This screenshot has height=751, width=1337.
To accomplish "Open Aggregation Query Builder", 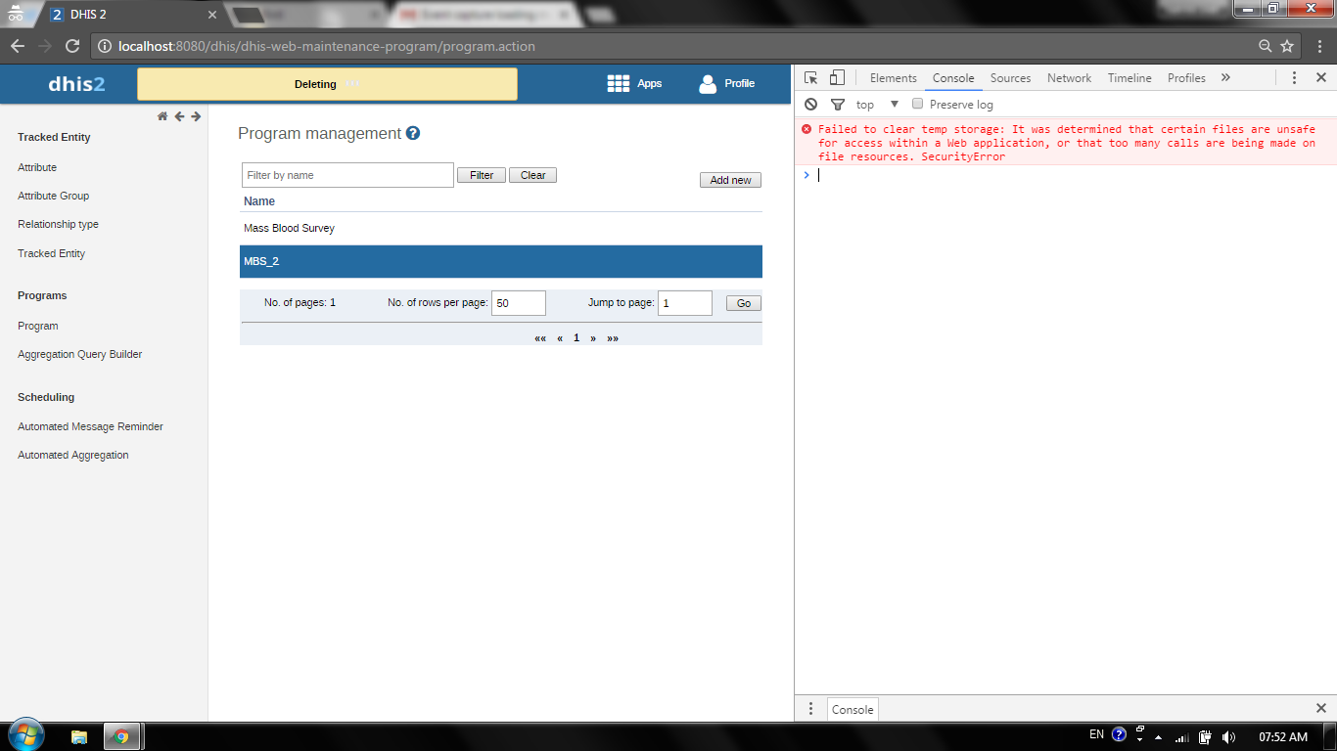I will (80, 354).
